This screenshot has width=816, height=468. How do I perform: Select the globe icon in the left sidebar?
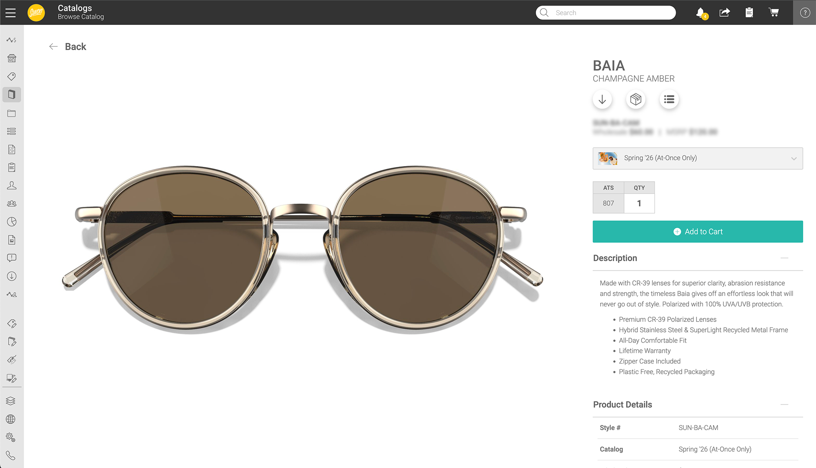pos(11,419)
